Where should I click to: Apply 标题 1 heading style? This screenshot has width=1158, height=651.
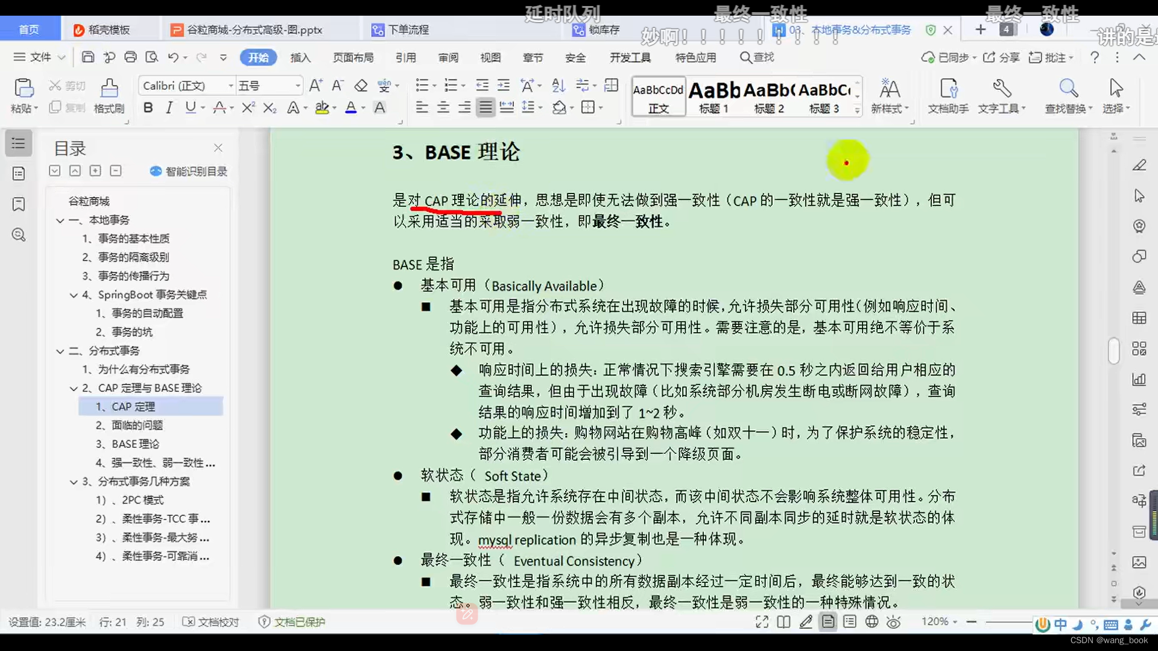click(713, 96)
